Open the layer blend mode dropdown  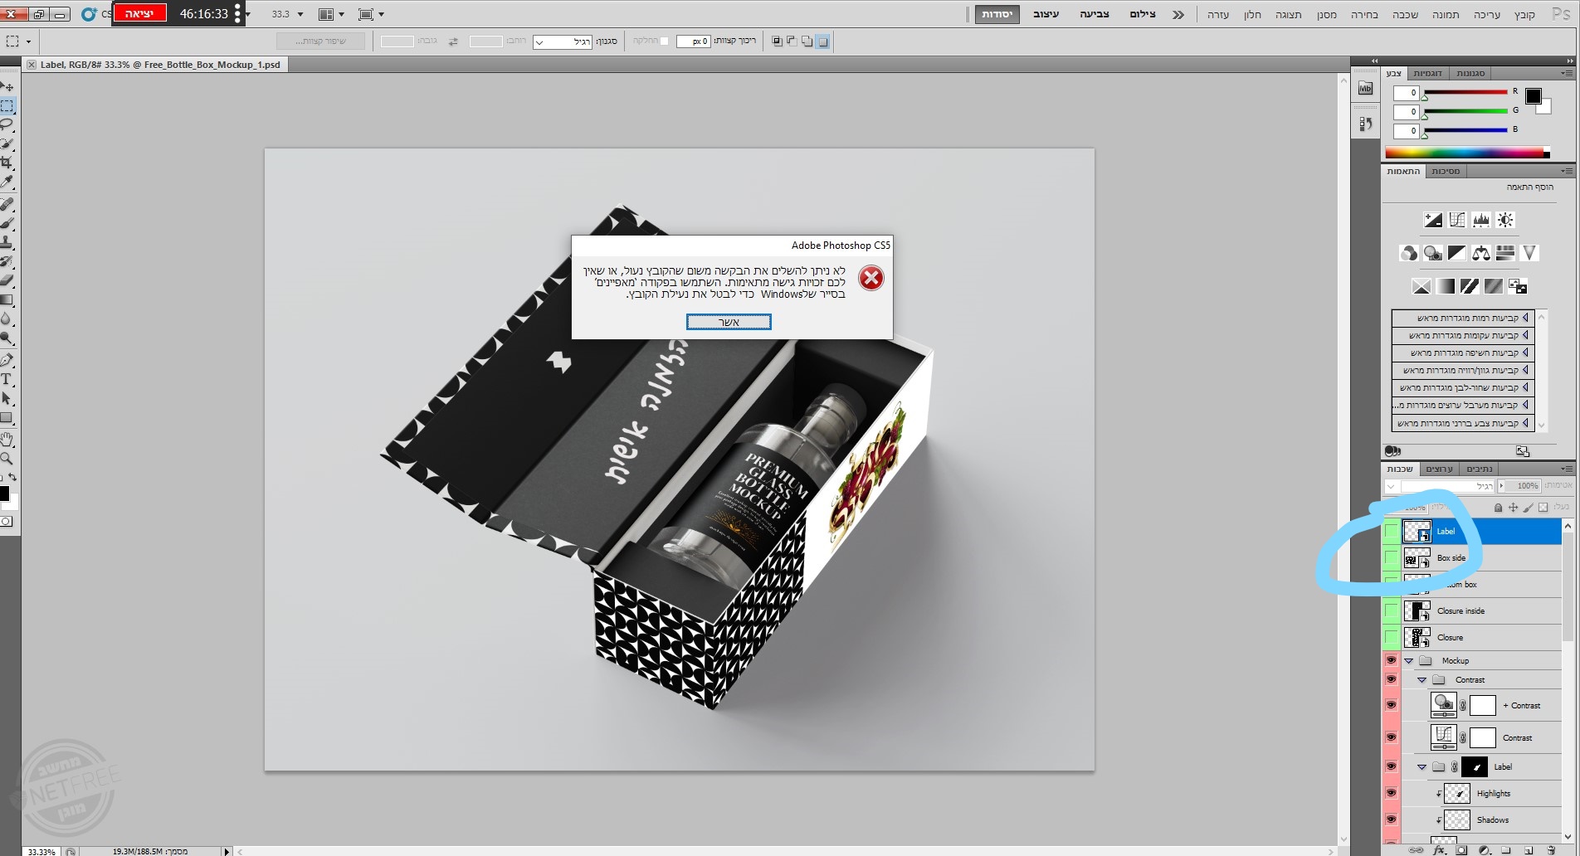tap(1444, 486)
